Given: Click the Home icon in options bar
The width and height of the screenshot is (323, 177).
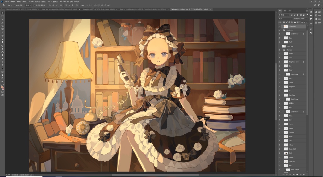Looking at the screenshot, I should coord(3,5).
